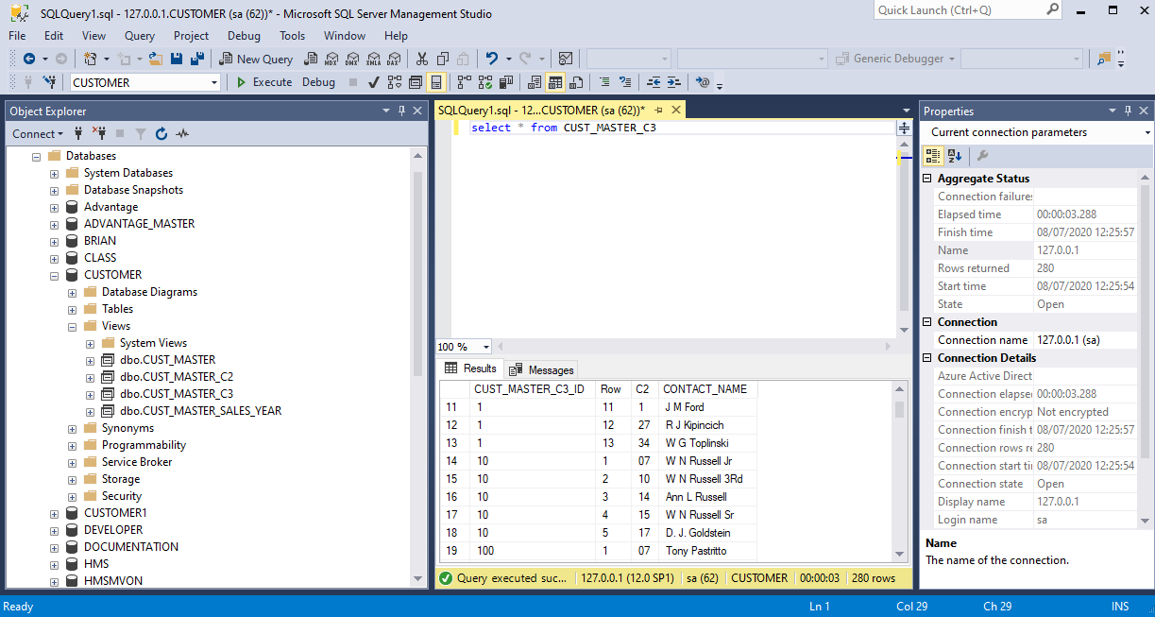The height and width of the screenshot is (617, 1155).
Task: Toggle Results to File mode
Action: (x=576, y=82)
